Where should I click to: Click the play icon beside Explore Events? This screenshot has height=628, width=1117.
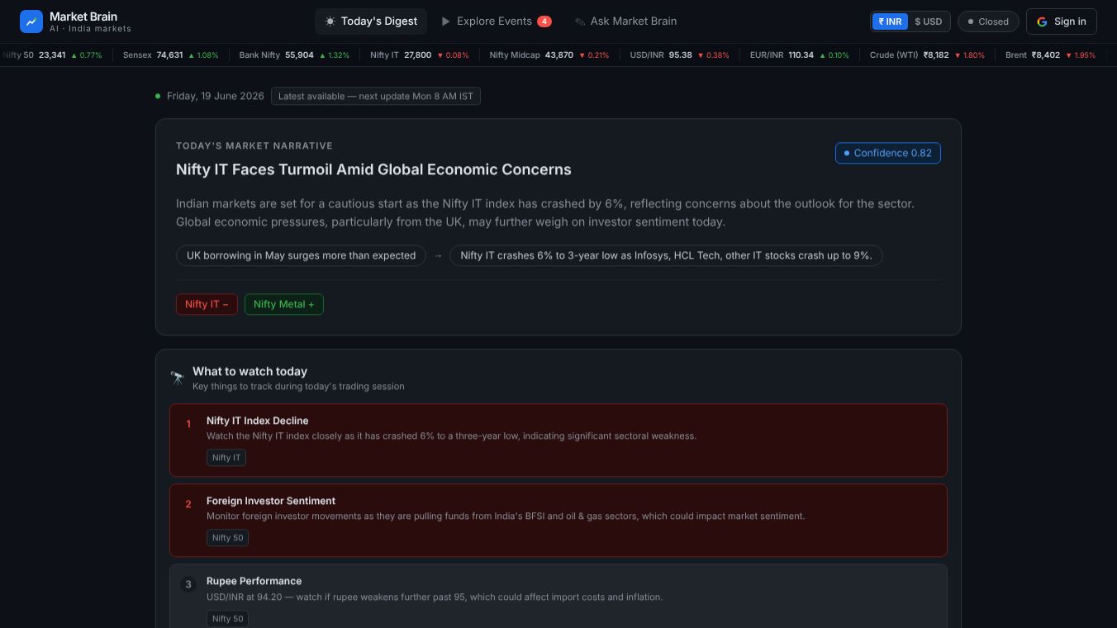(446, 21)
